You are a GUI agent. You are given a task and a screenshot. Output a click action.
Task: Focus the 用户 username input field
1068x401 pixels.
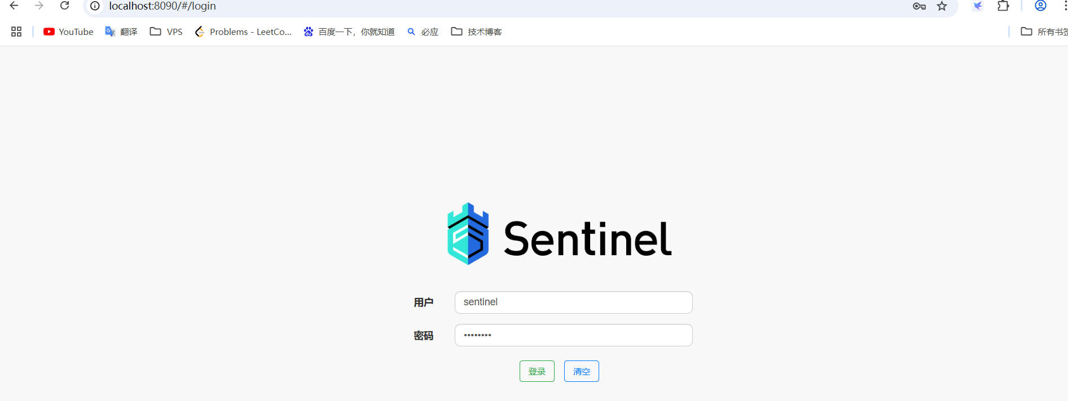[574, 302]
